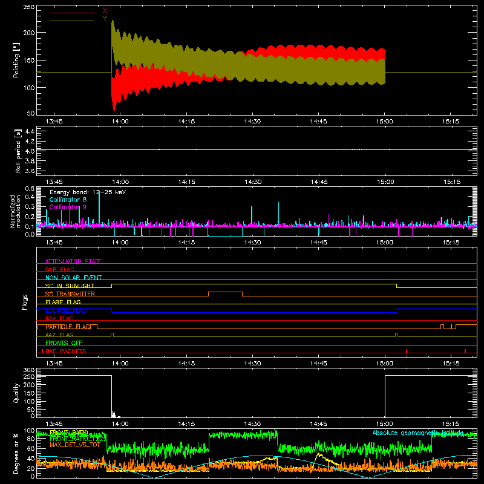Click the SC_IN_SUNLIGHT flag label
This screenshot has height=484, width=484.
tap(70, 286)
